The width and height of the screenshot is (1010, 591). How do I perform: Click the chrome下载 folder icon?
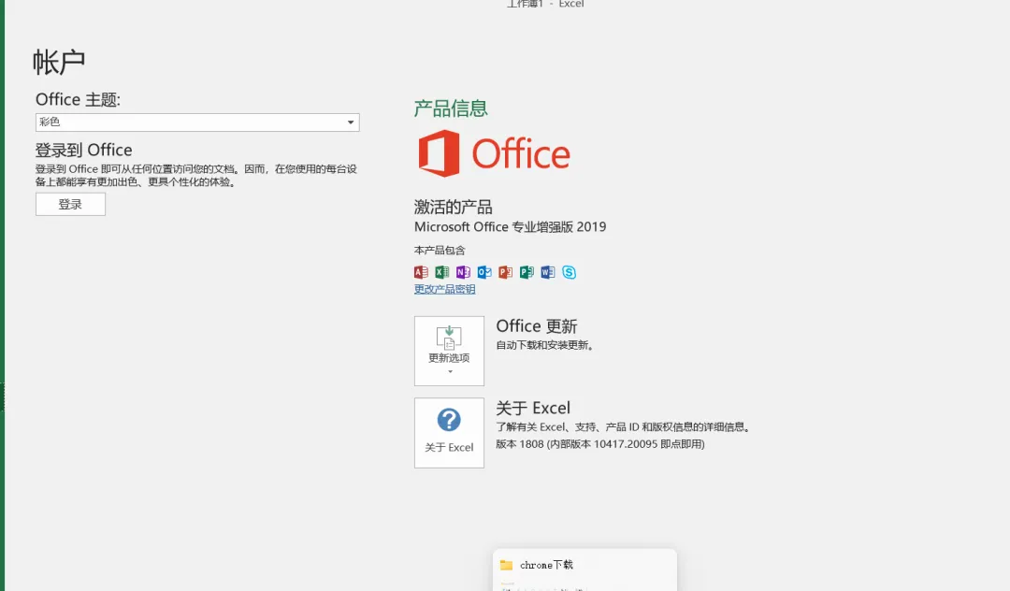tap(507, 565)
